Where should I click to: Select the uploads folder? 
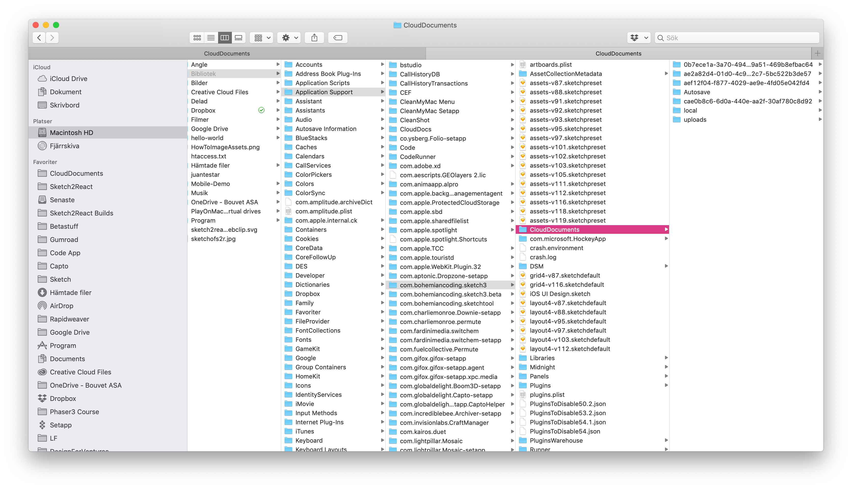[x=695, y=119]
